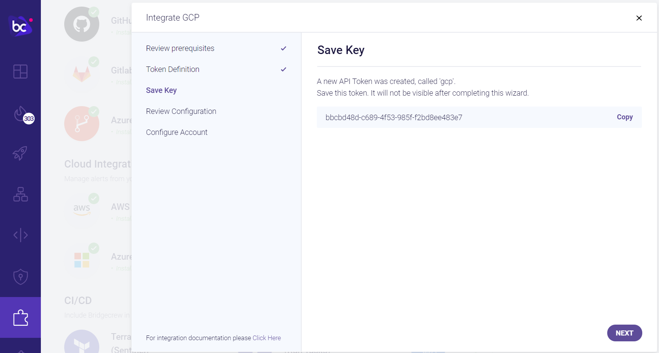Click the AWS integration icon in background
The height and width of the screenshot is (353, 659).
pyautogui.click(x=82, y=210)
